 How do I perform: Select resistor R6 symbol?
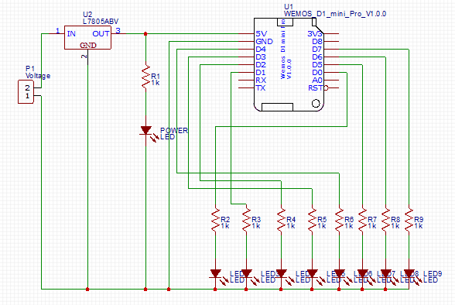[x=339, y=220]
